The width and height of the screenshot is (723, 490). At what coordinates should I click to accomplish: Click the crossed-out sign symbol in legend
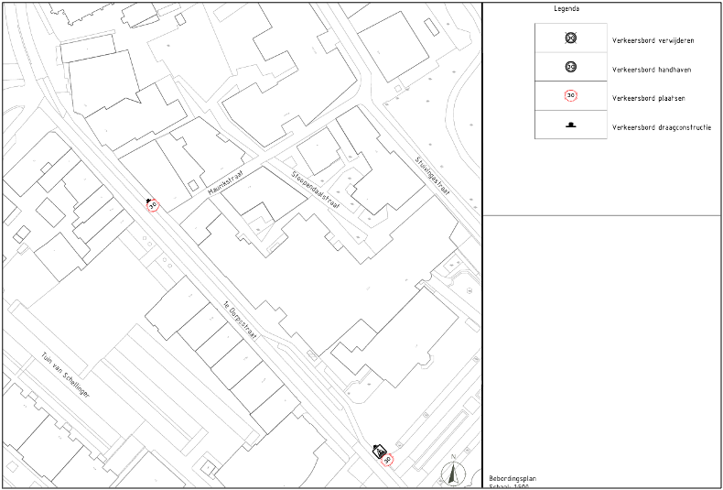[x=571, y=39]
